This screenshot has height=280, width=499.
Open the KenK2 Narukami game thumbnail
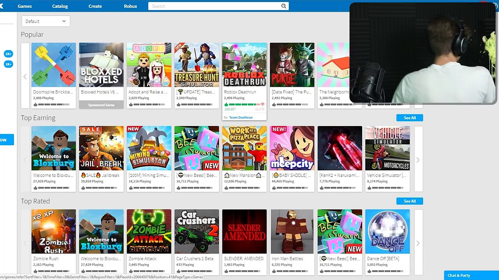(340, 148)
